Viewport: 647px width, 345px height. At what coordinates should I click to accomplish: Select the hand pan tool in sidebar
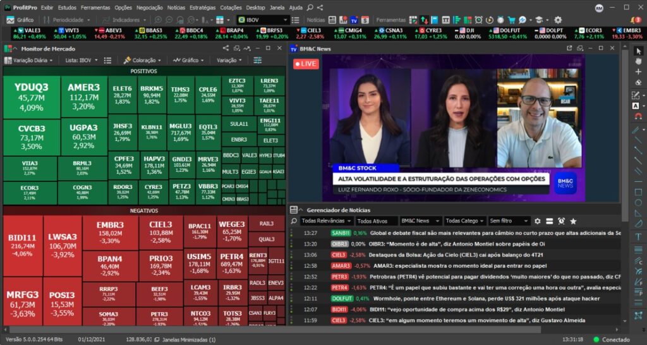(x=639, y=61)
